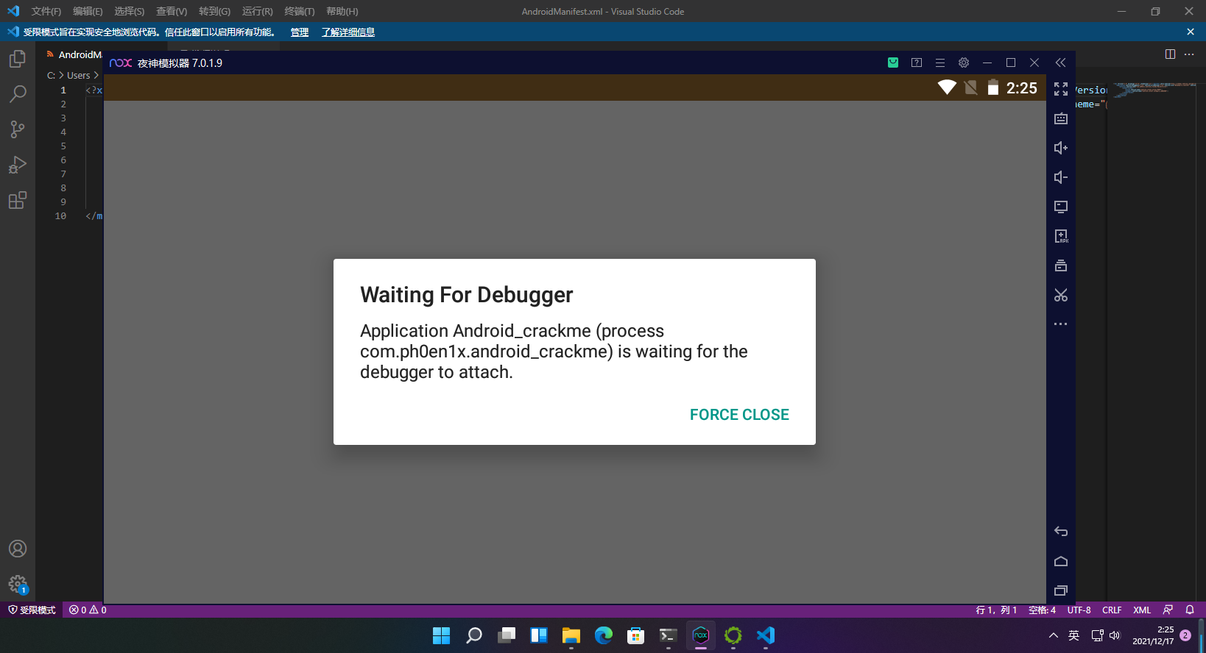Screen dimensions: 1206x653
Task: Switch to Nox player in taskbar
Action: point(701,635)
